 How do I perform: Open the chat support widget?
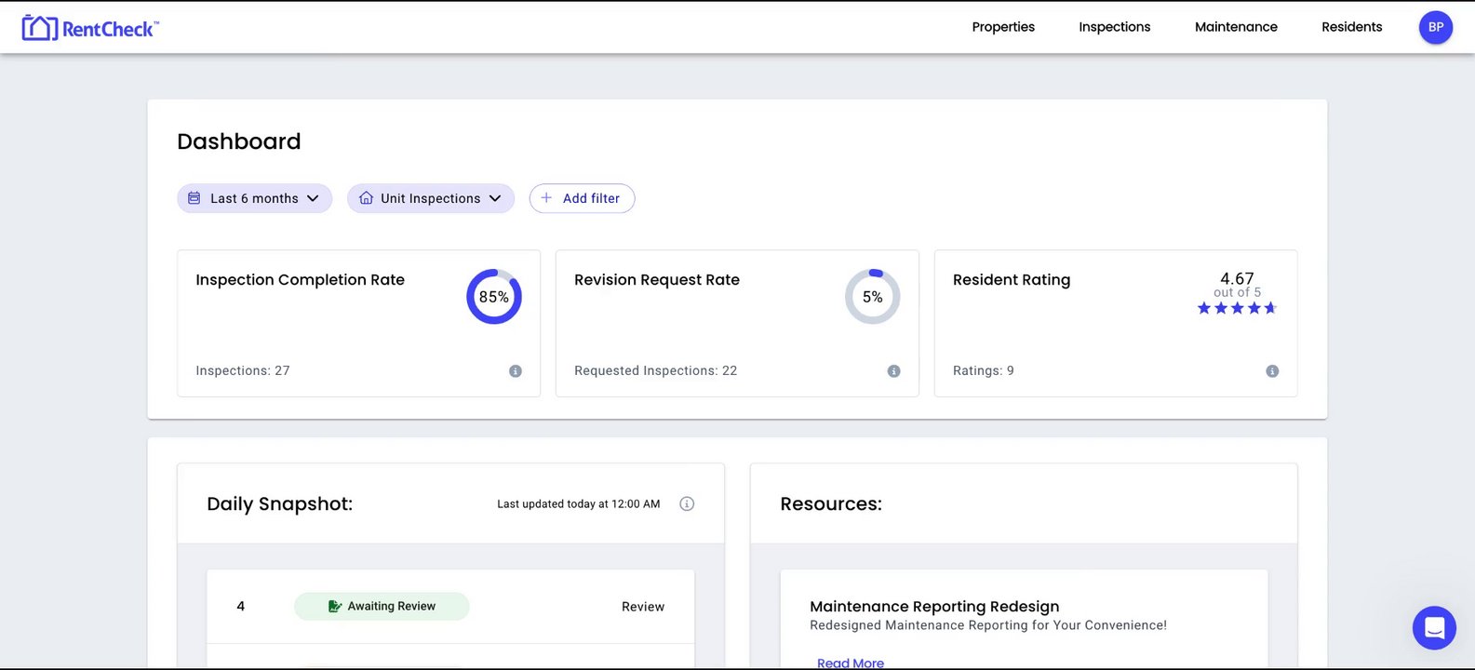[x=1434, y=627]
